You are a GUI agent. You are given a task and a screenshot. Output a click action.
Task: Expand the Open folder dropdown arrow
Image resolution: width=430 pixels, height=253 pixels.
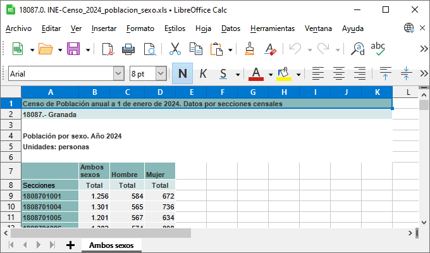click(60, 49)
